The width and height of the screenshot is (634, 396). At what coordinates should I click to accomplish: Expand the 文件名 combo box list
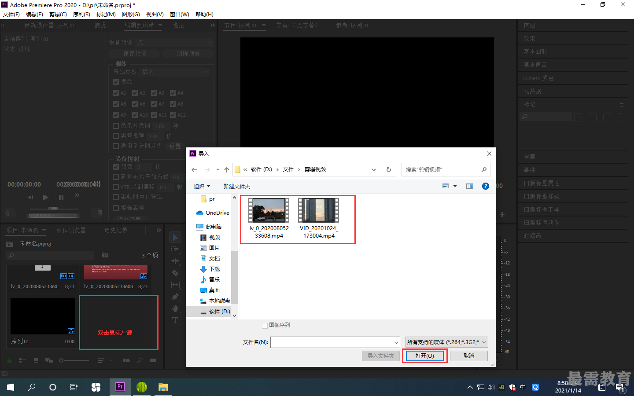click(396, 342)
